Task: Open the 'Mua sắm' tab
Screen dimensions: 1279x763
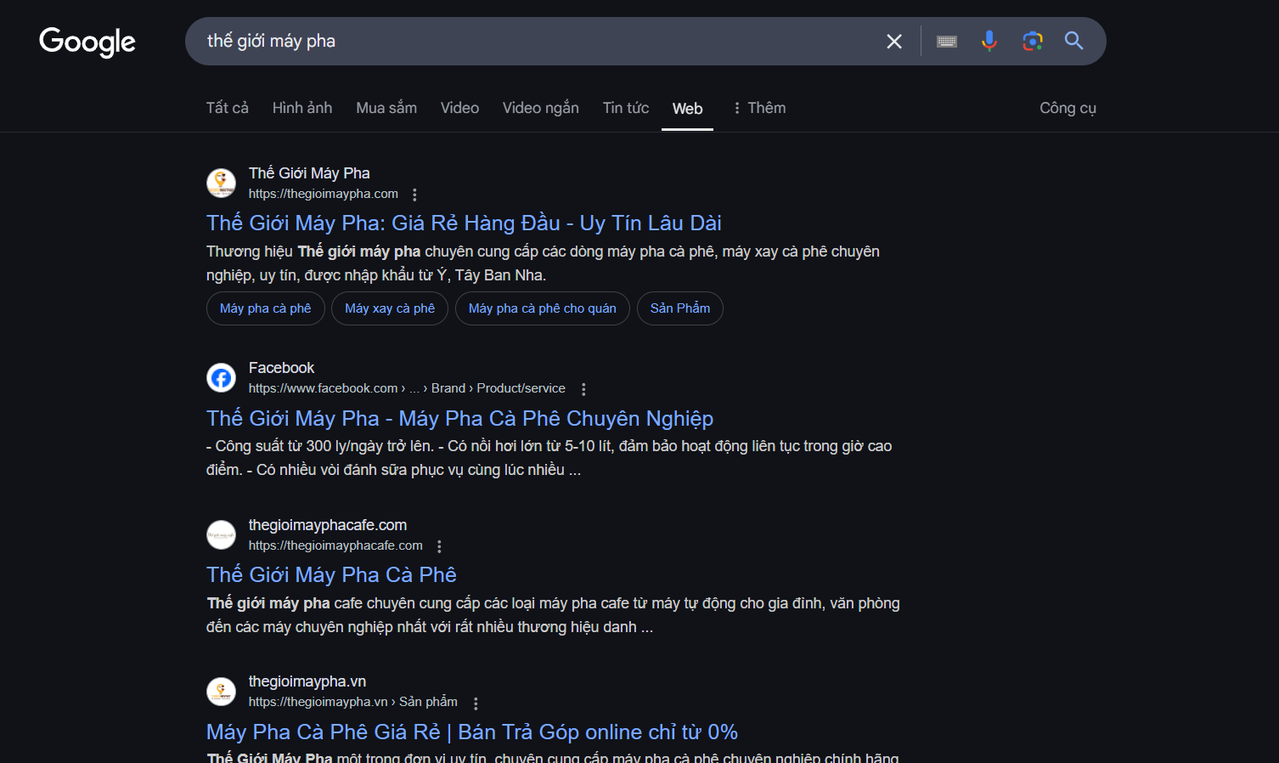Action: 386,108
